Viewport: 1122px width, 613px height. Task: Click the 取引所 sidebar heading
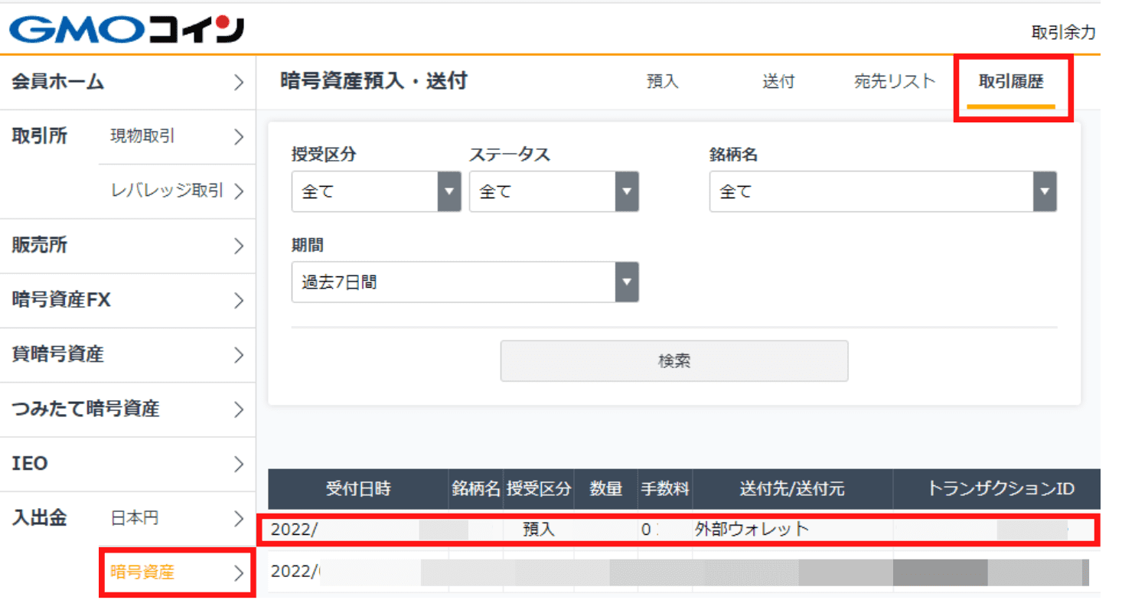pos(39,136)
